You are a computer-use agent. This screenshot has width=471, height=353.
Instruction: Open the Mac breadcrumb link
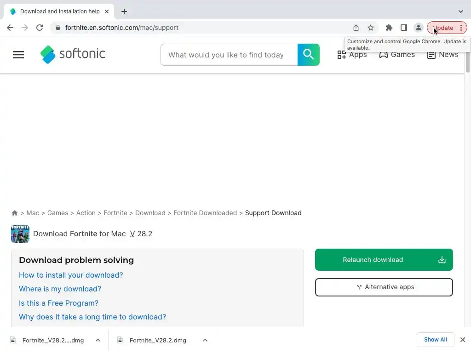(33, 213)
